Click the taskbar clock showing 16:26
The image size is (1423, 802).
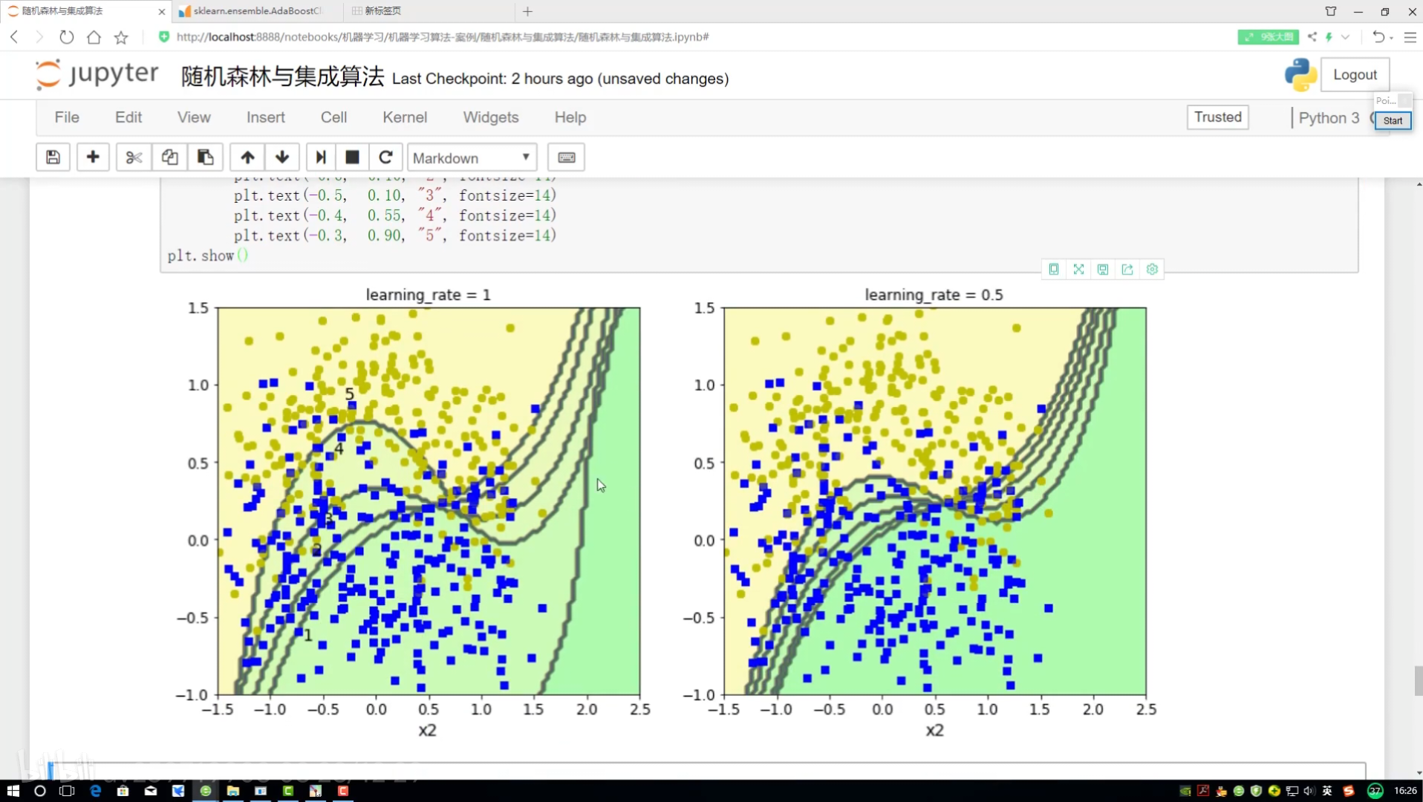[x=1405, y=791]
